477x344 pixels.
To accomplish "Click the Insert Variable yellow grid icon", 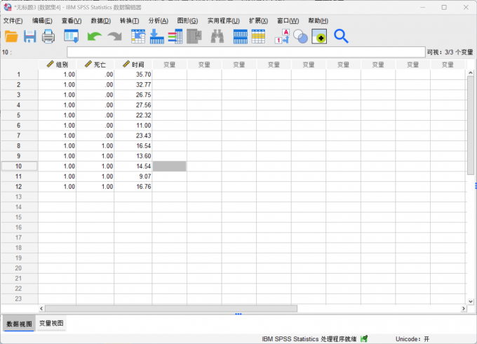I will click(258, 37).
